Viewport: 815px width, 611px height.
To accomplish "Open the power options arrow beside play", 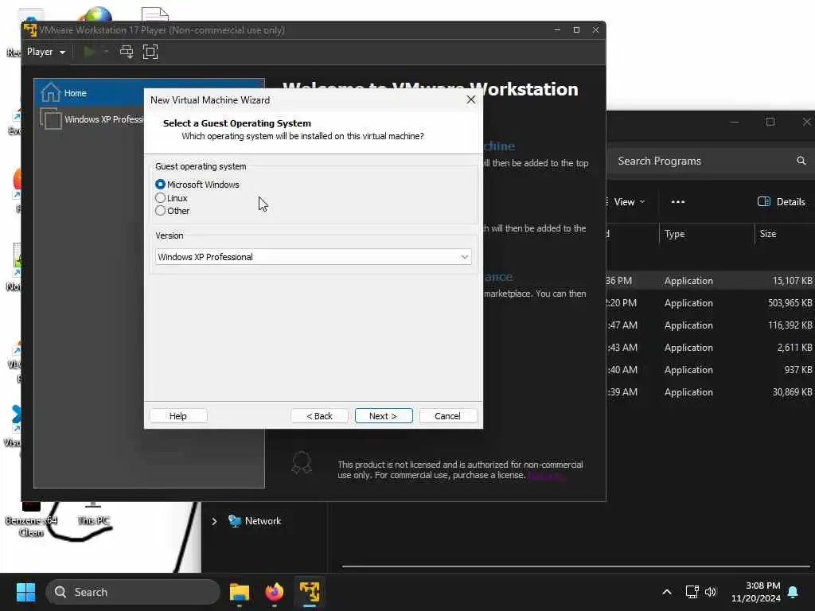I will 106,52.
